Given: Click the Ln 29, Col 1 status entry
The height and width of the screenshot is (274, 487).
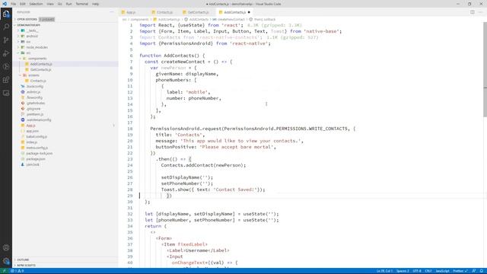Looking at the screenshot, I should [384, 271].
